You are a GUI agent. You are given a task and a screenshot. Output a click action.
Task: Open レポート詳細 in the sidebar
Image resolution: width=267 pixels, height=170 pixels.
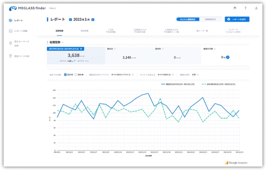click(x=18, y=31)
